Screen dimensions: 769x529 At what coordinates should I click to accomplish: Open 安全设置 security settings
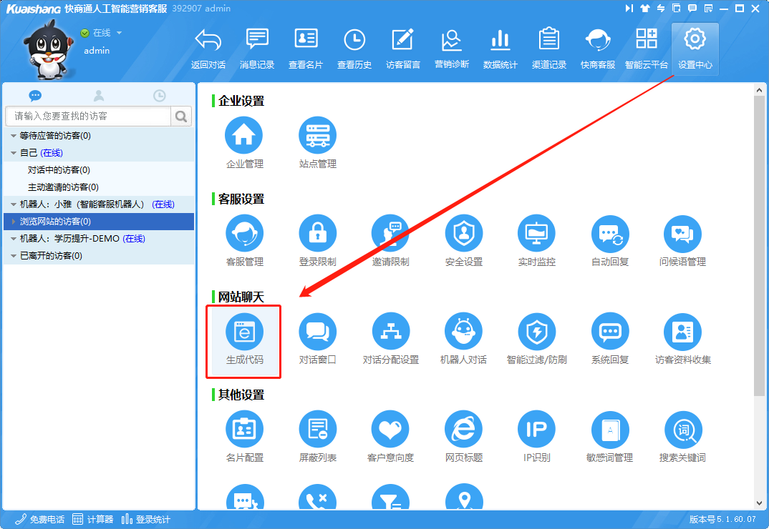click(x=463, y=240)
